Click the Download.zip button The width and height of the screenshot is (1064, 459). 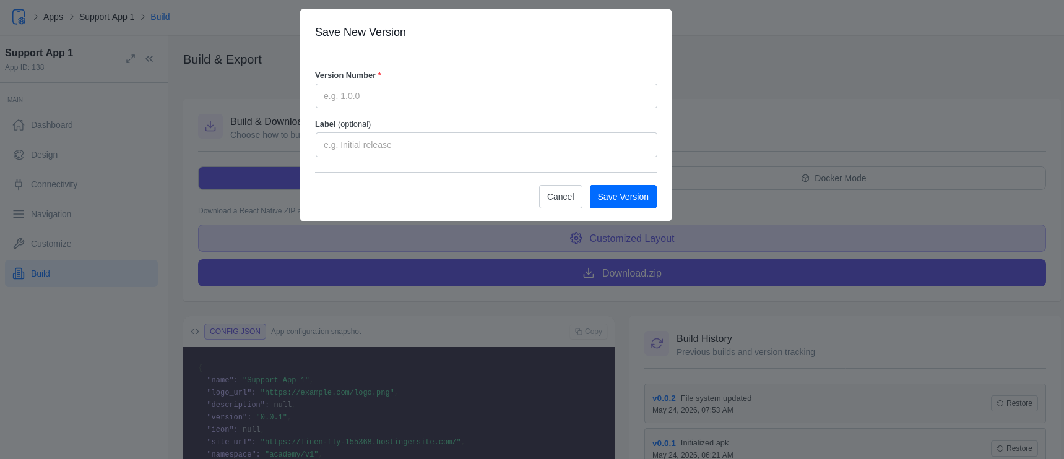pos(622,273)
